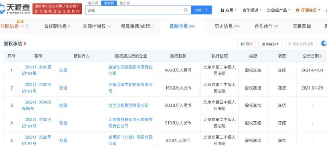Open case number link in row 5

37,140
